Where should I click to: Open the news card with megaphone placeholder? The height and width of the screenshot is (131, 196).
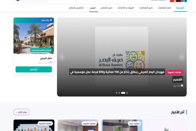[166, 125]
